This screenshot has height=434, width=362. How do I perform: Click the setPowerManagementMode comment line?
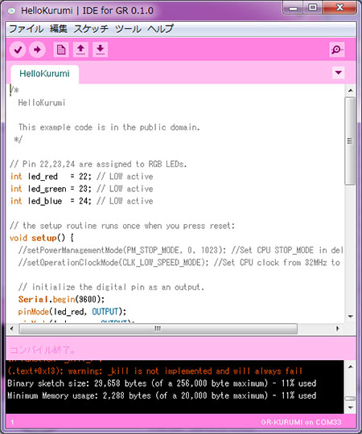click(x=180, y=250)
